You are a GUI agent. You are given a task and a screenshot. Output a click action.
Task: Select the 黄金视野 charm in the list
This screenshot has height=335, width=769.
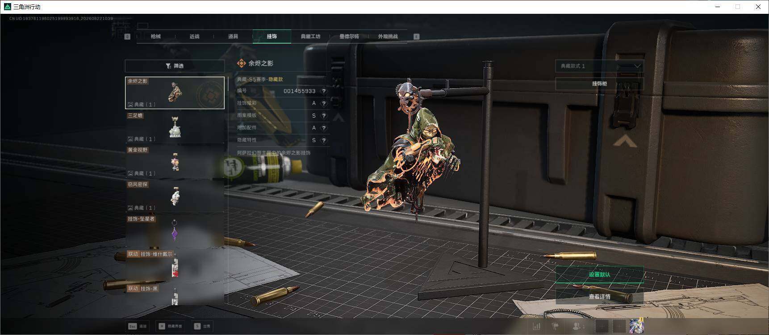[175, 161]
